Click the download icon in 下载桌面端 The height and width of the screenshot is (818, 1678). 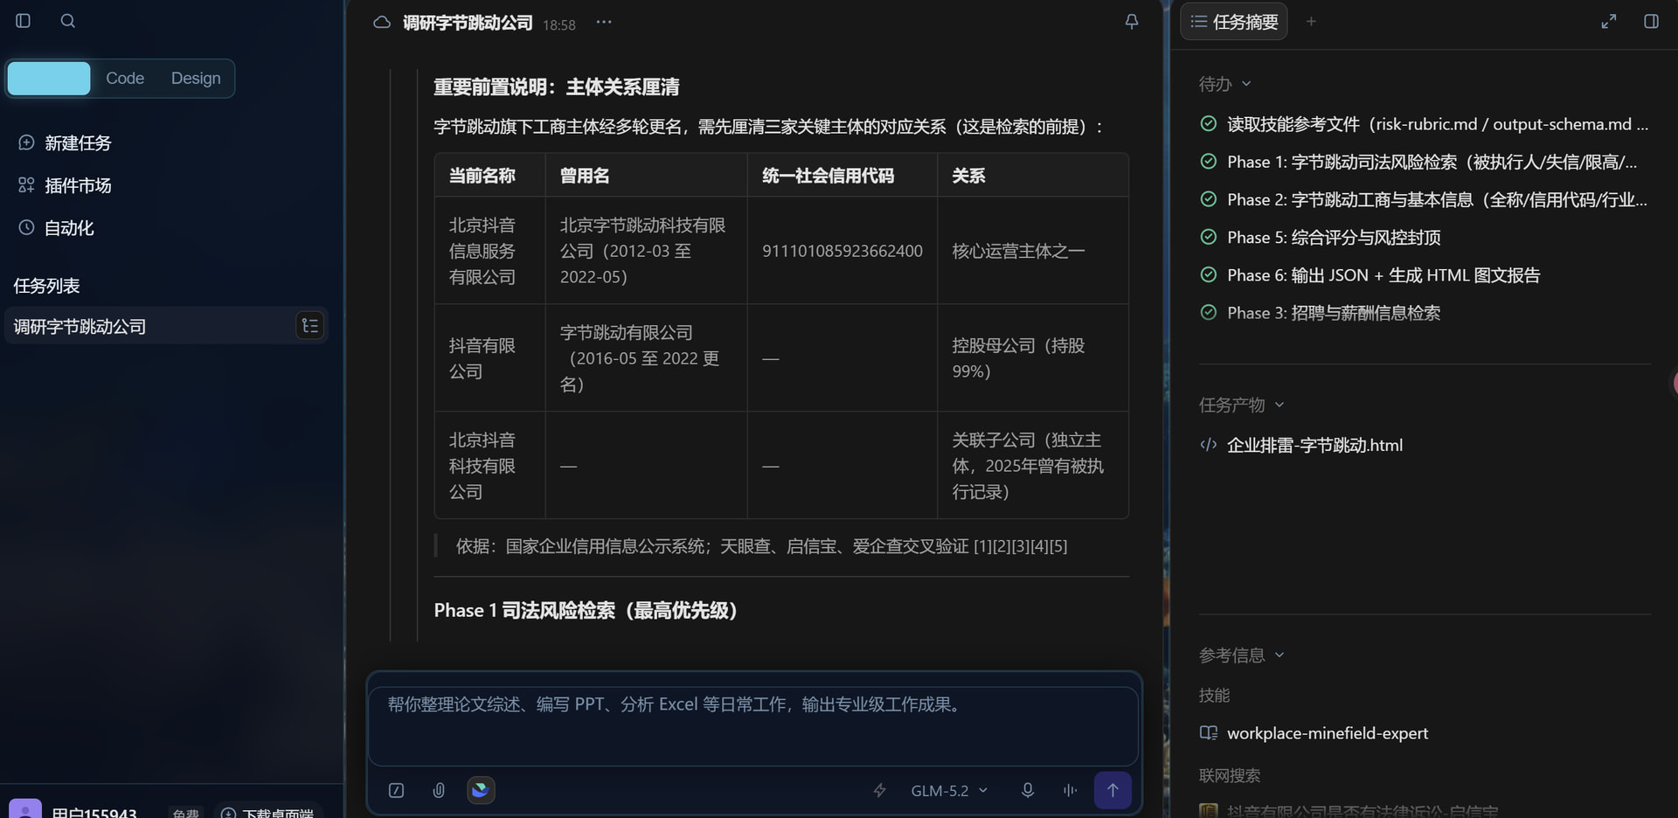tap(228, 813)
